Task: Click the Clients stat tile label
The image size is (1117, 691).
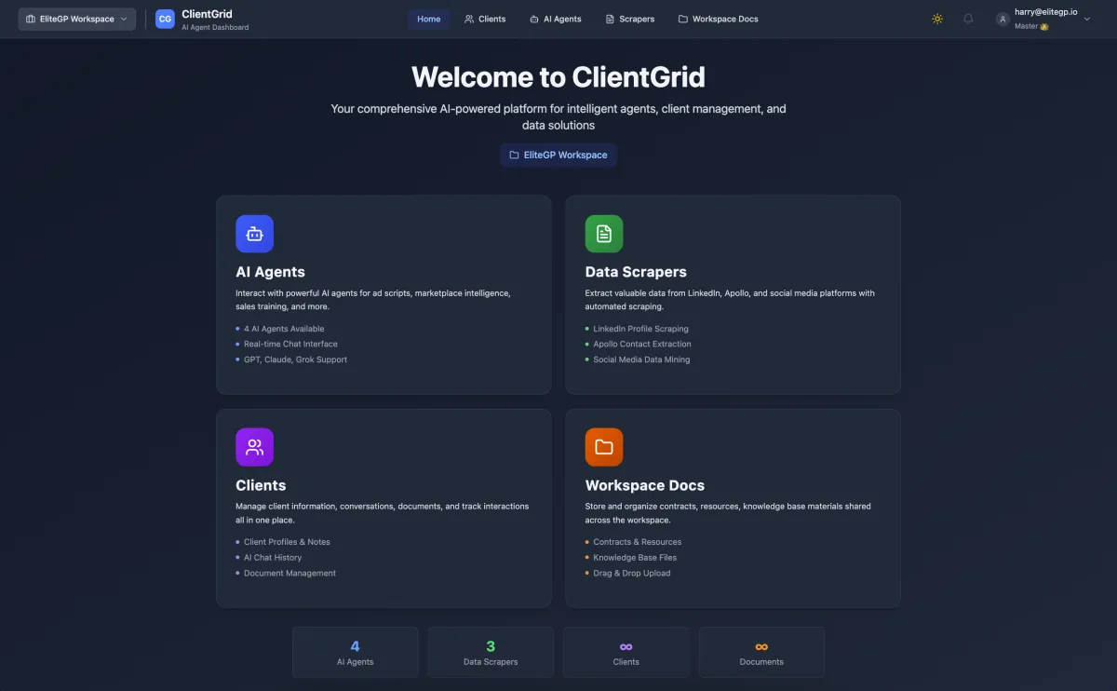Action: coord(626,662)
